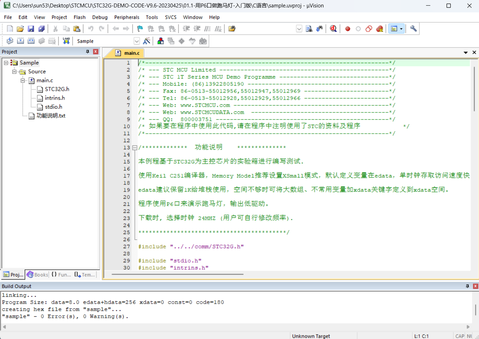This screenshot has height=339, width=479.
Task: Switch to the Books tab
Action: click(37, 275)
